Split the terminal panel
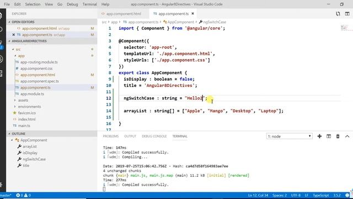353x199 pixels. [329, 137]
